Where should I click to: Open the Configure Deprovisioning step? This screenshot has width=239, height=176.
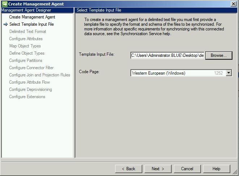30,89
